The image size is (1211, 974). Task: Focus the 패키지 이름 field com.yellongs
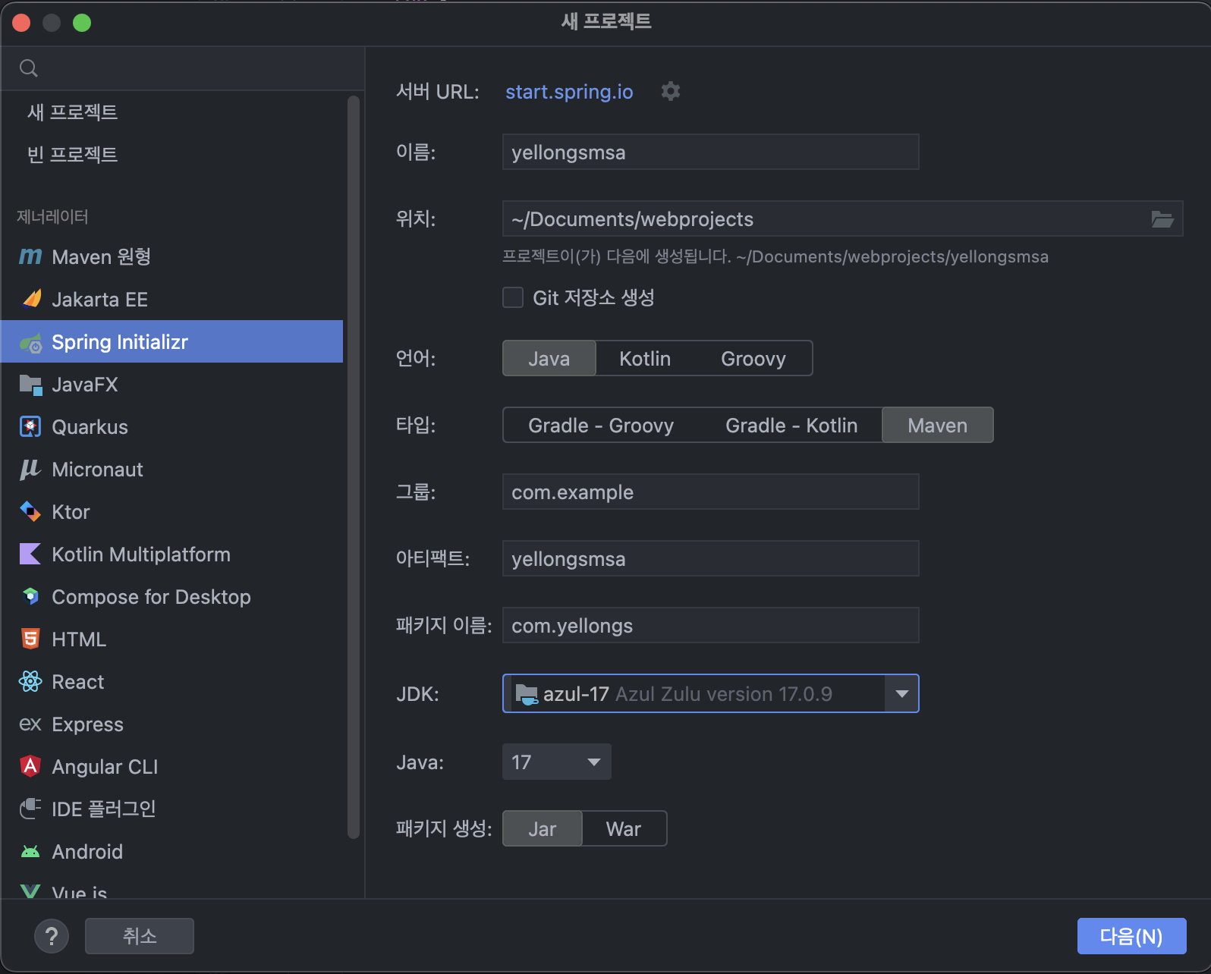710,625
